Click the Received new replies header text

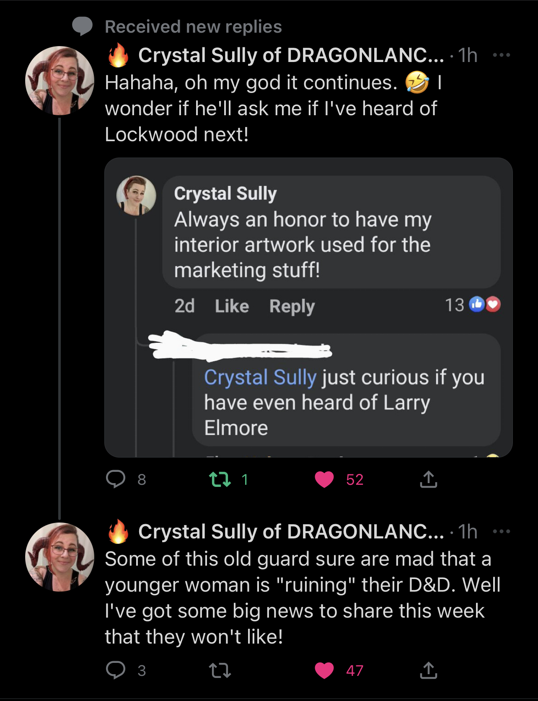click(193, 26)
